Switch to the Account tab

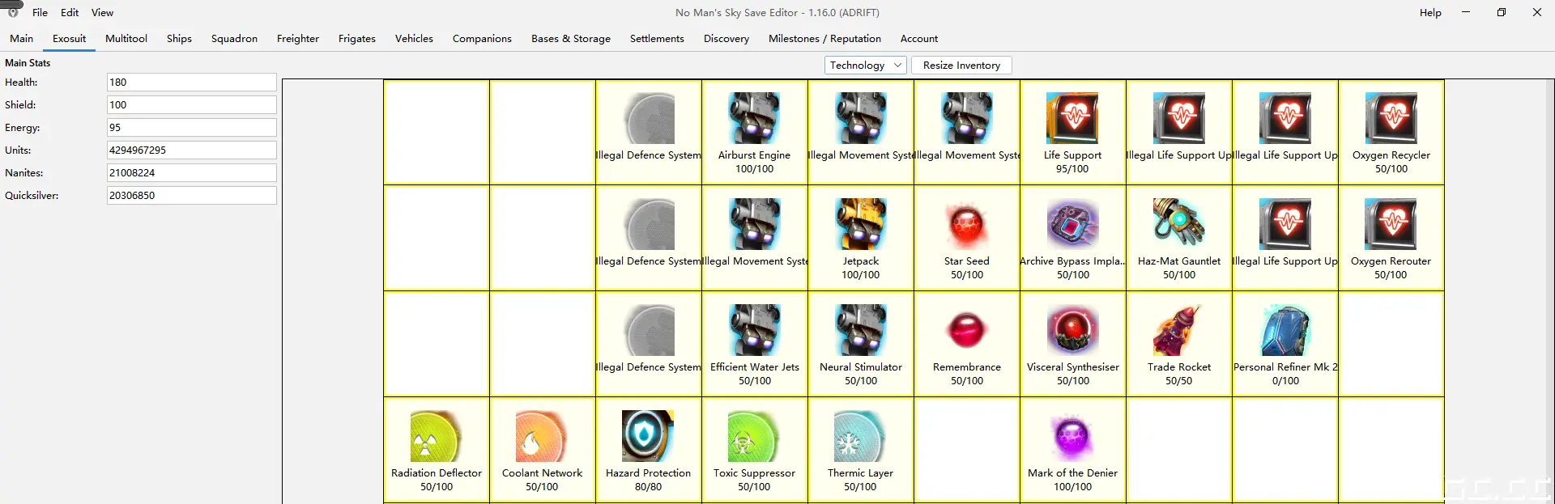(919, 38)
